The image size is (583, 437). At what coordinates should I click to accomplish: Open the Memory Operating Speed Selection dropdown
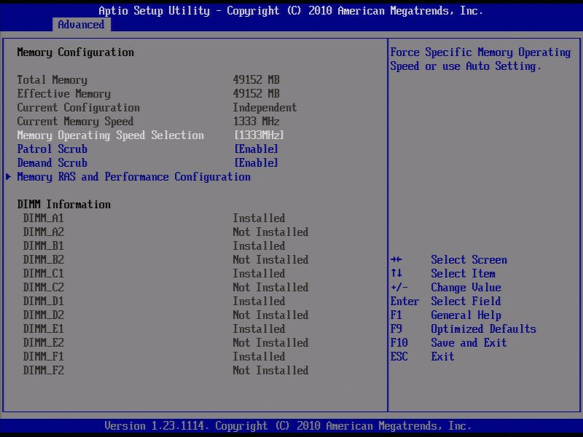point(259,135)
